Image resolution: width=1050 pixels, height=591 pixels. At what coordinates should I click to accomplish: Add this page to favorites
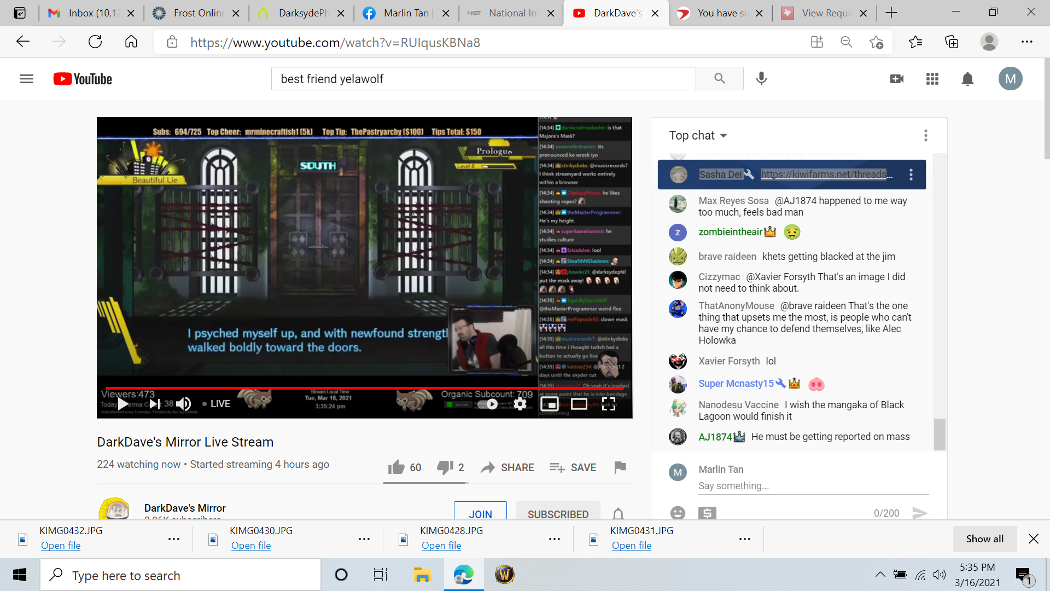tap(876, 42)
